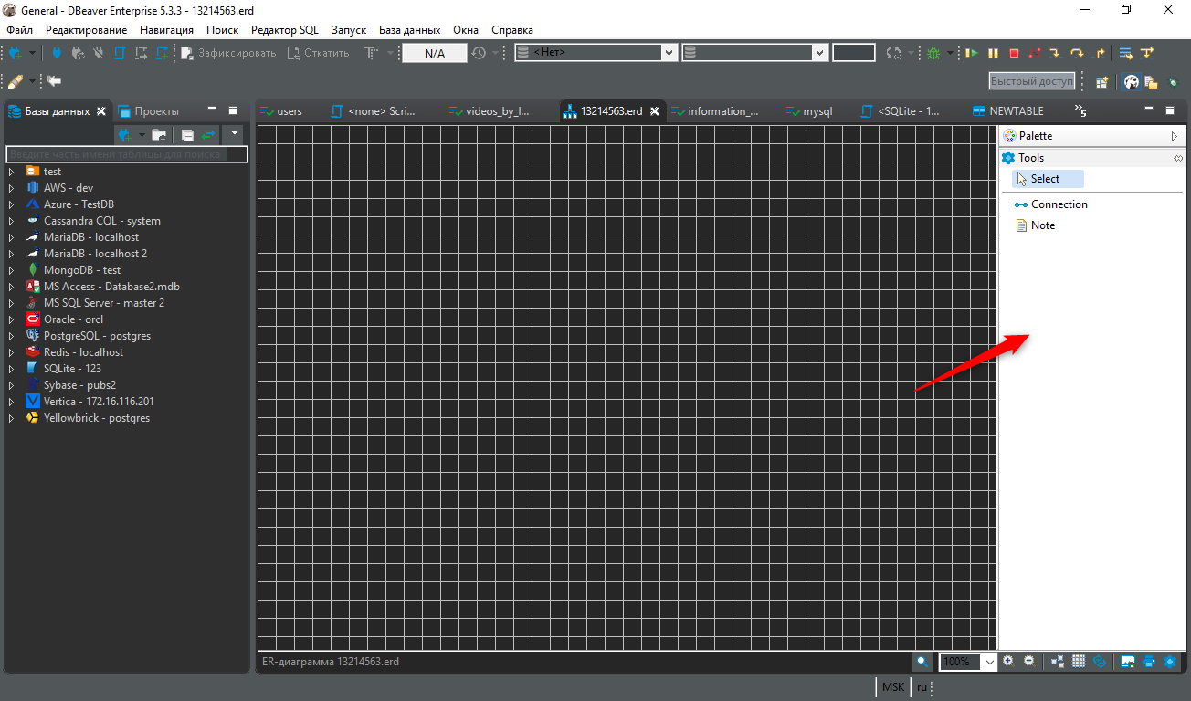
Task: Expand the Oracle - orcl connection
Action: pyautogui.click(x=9, y=319)
